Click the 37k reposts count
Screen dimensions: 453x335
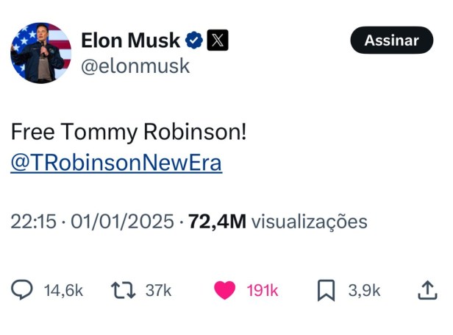click(158, 291)
